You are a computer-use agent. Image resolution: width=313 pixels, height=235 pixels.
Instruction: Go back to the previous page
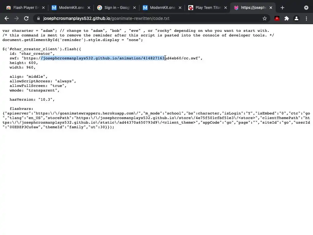point(7,18)
